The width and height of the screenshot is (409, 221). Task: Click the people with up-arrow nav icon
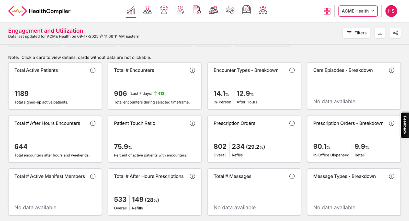click(x=147, y=10)
